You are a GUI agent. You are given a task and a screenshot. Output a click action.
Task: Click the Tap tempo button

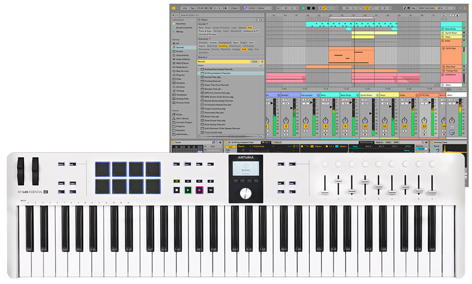pyautogui.click(x=192, y=8)
